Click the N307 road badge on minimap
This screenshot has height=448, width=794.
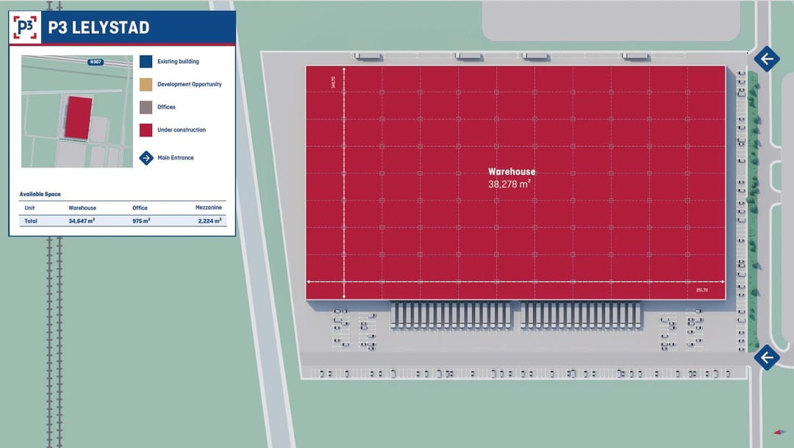[x=94, y=62]
